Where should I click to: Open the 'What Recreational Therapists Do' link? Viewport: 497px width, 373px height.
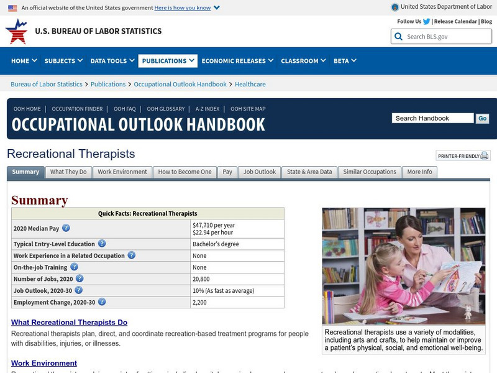tap(69, 322)
